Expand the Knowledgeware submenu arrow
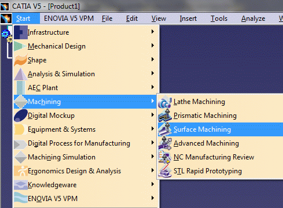 [x=153, y=184]
